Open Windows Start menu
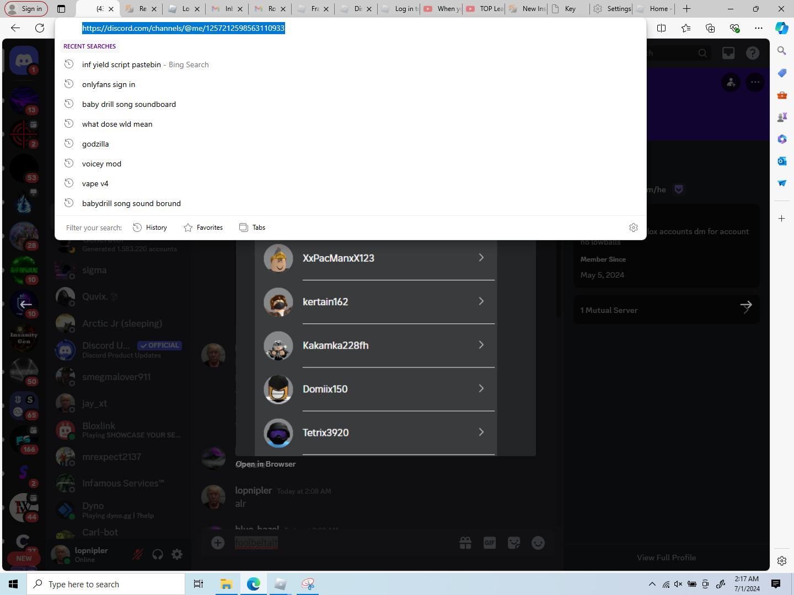 click(x=13, y=584)
